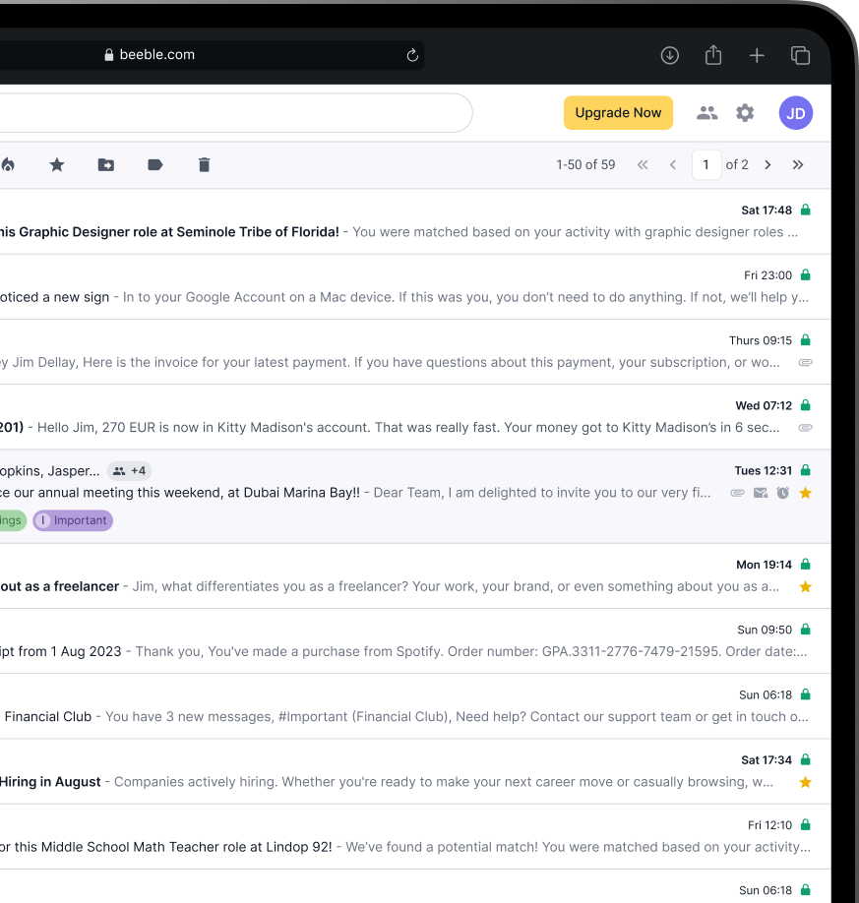859x903 pixels.
Task: Go to next page with right chevron
Action: (x=767, y=164)
